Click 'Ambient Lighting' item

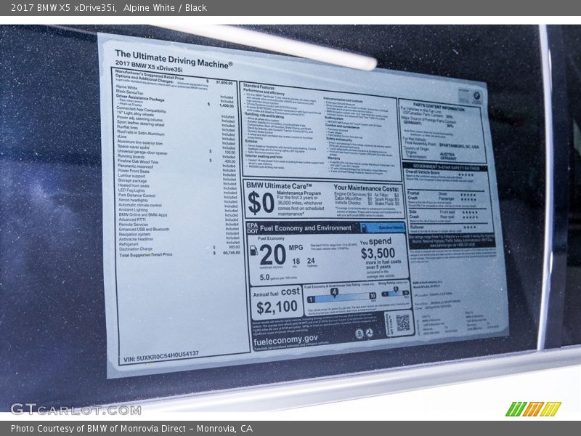tap(133, 210)
